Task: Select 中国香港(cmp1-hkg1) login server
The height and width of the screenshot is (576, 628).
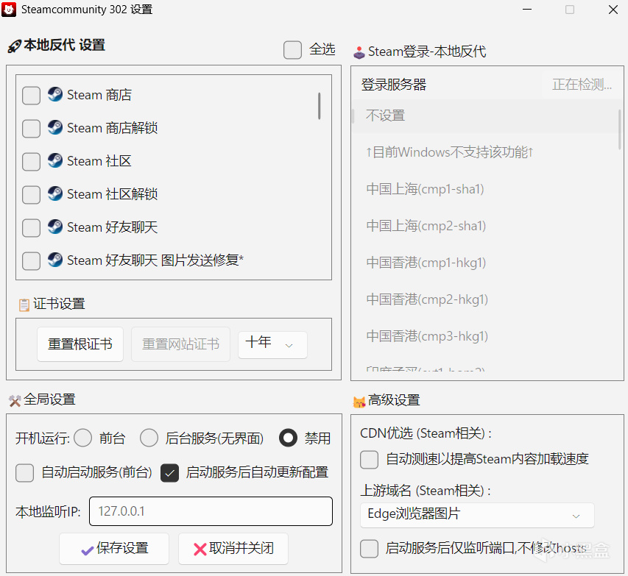Action: pos(485,263)
